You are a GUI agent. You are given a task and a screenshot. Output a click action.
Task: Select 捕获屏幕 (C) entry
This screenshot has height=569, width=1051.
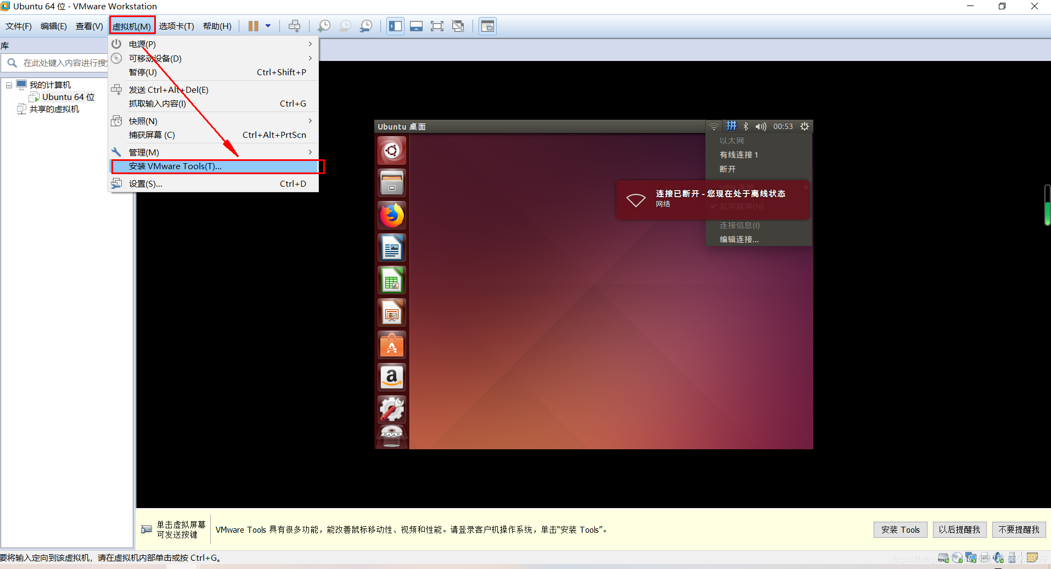213,135
